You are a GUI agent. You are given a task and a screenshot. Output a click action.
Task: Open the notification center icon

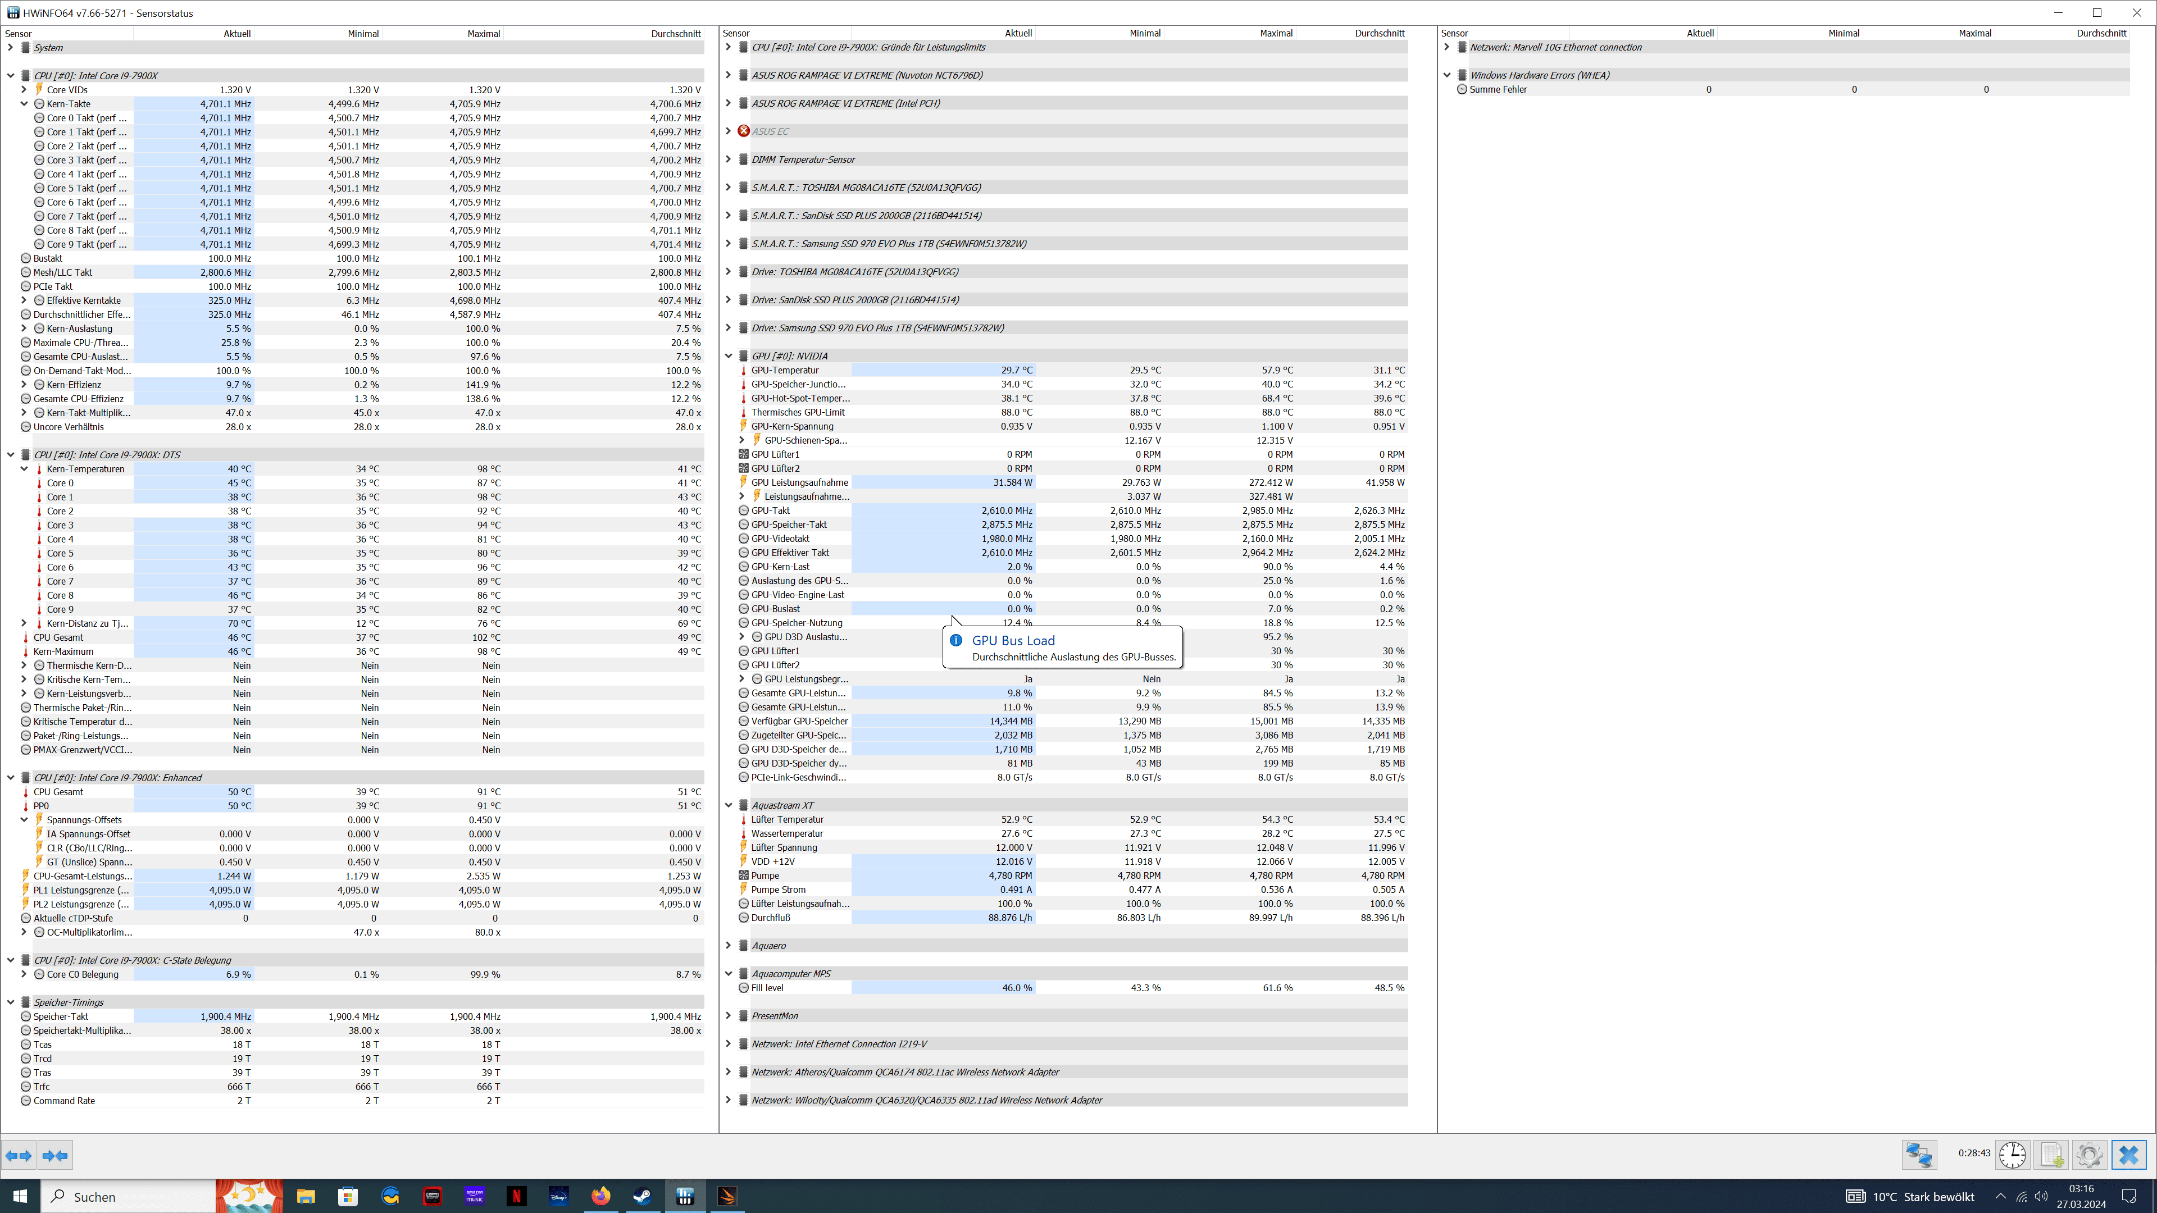2128,1196
